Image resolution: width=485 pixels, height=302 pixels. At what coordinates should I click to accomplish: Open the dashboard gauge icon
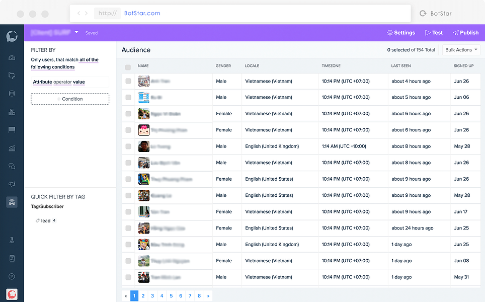point(12,58)
